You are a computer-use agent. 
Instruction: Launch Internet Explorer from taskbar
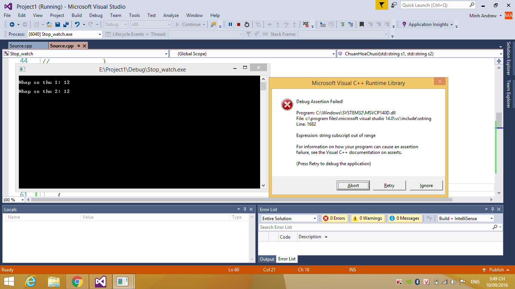click(x=31, y=281)
